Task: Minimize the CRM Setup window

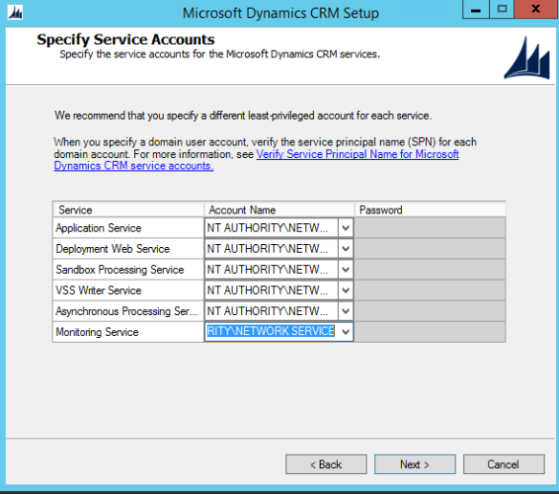Action: tap(476, 10)
